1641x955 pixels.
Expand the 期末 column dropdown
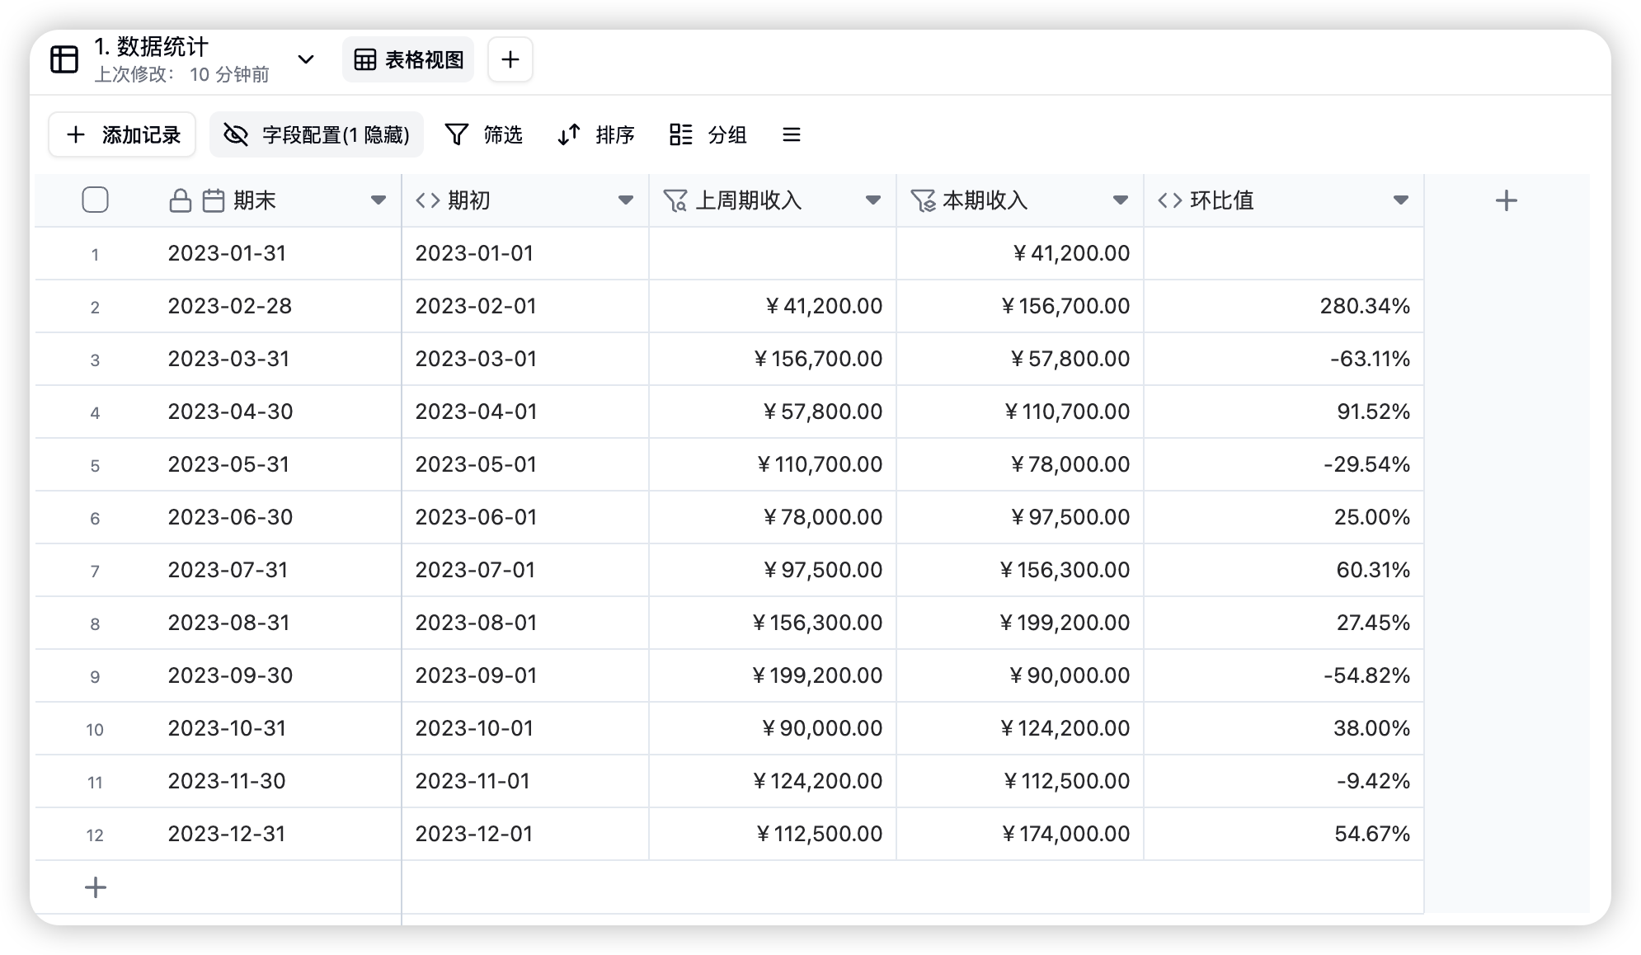[x=379, y=200]
